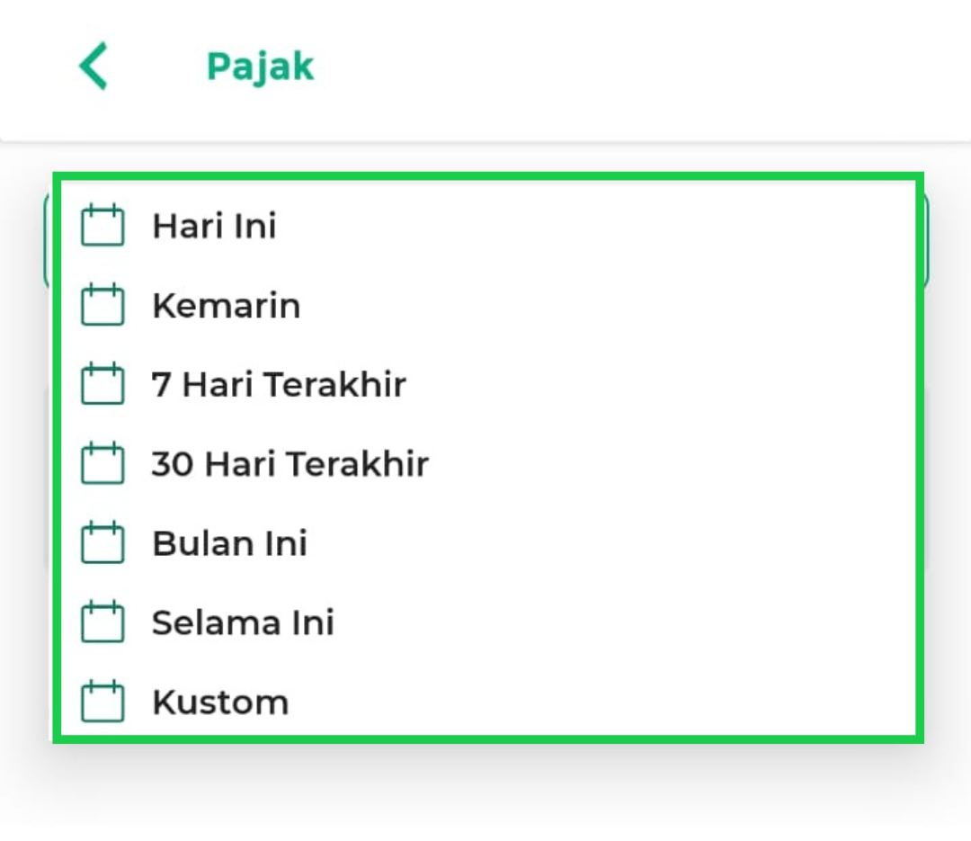This screenshot has width=971, height=841.
Task: Select the 30 Hari Terakhir range
Action: click(x=290, y=464)
